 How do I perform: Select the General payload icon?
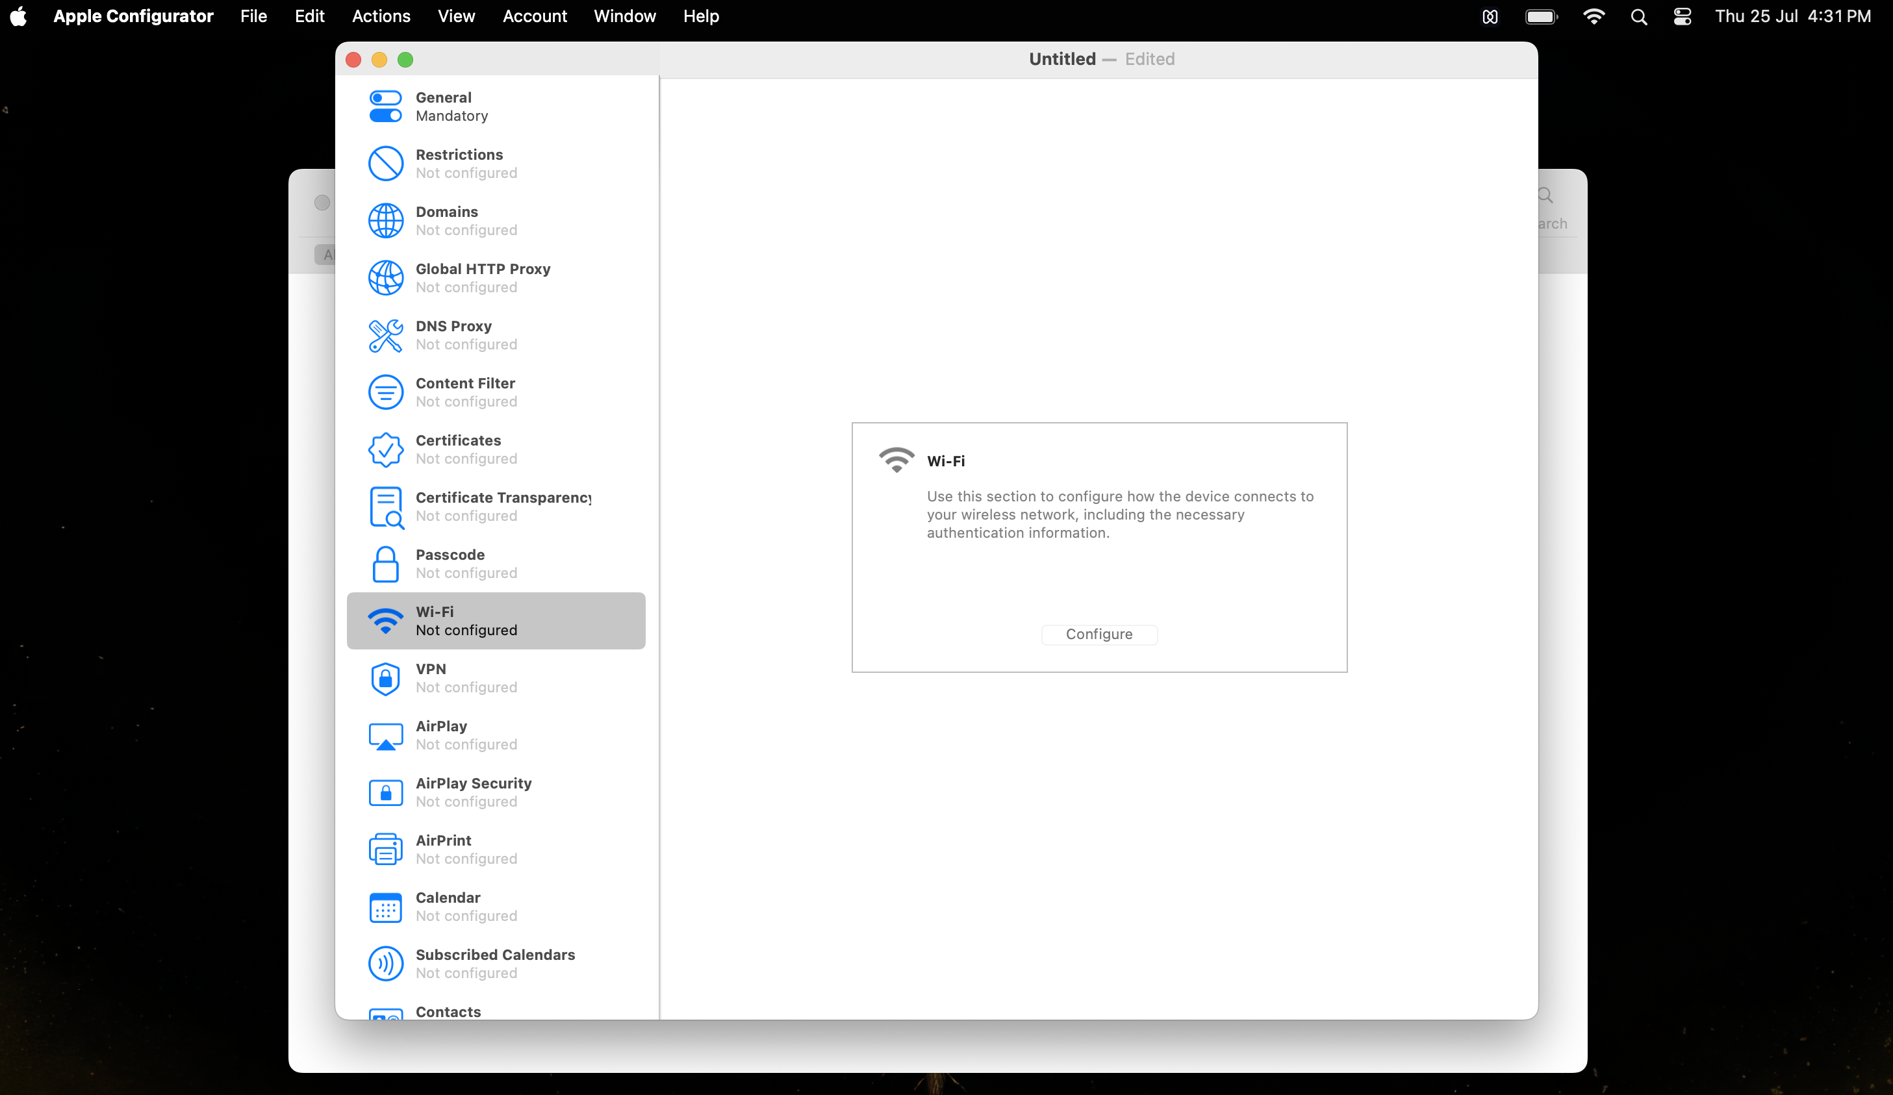[385, 107]
